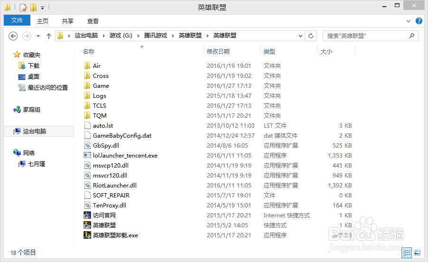
Task: Select the RiotLauncher.dll file icon
Action: (87, 185)
